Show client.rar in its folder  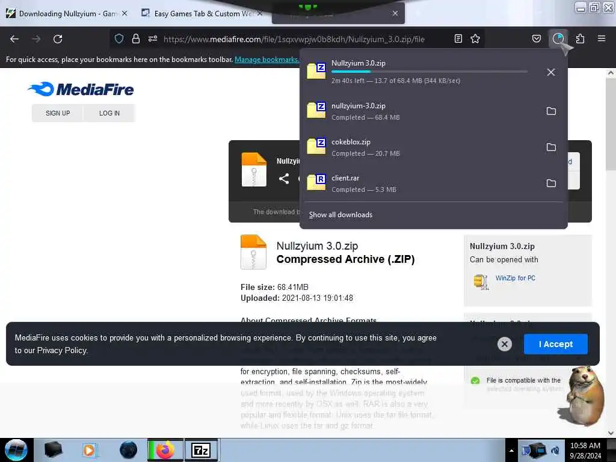[551, 183]
